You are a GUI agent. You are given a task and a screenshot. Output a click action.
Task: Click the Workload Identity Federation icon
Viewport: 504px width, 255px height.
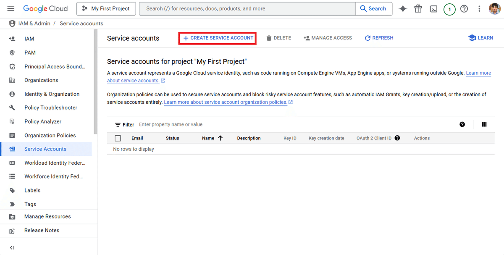tap(12, 163)
